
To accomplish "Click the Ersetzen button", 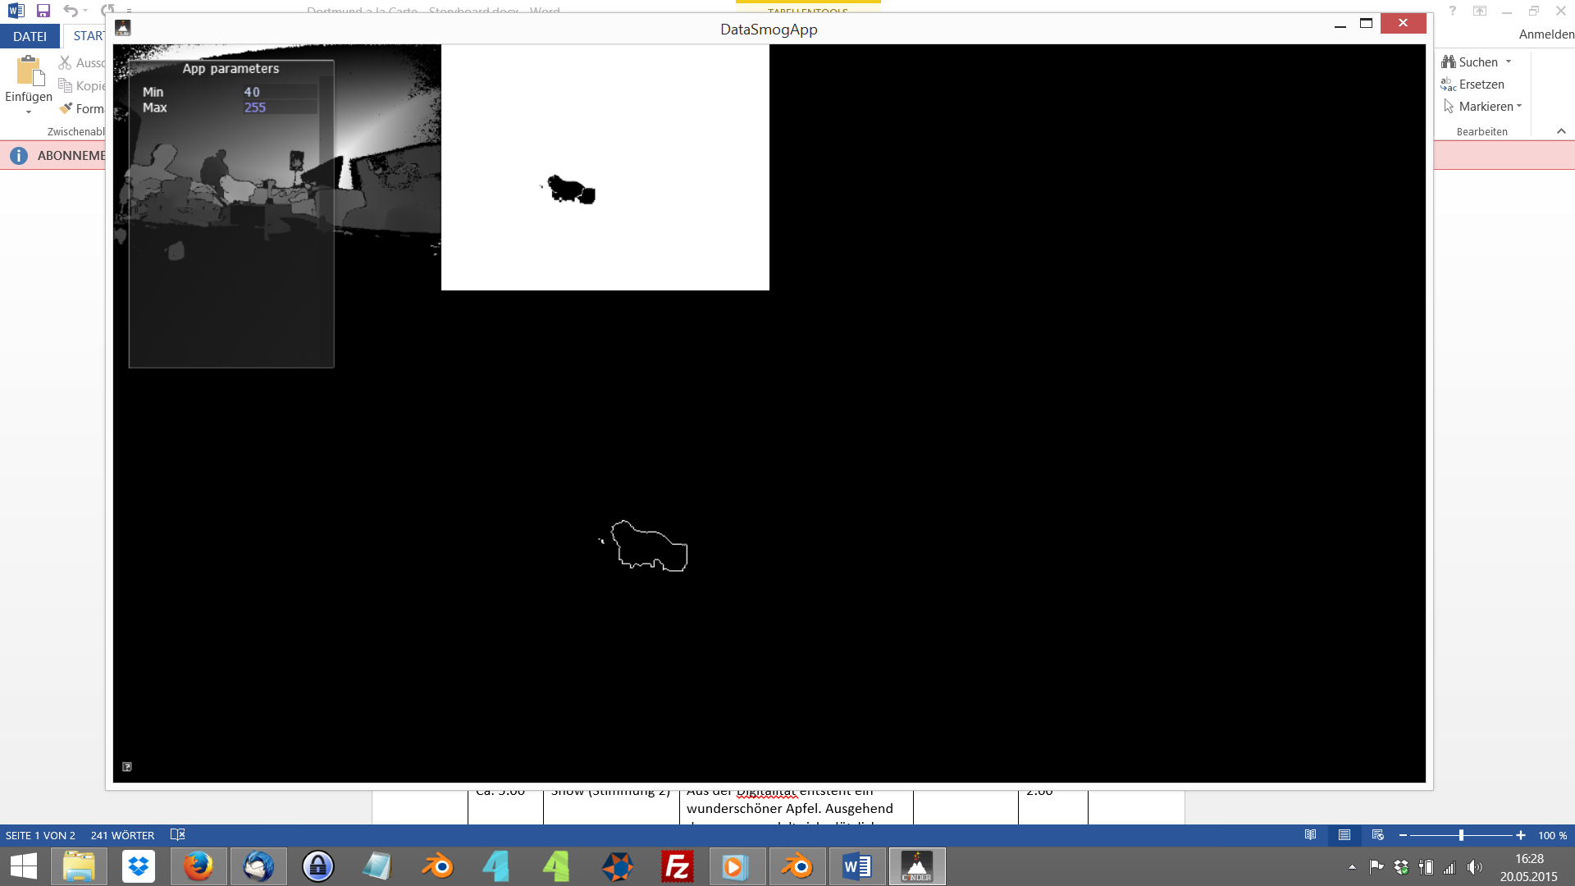I will coord(1481,84).
